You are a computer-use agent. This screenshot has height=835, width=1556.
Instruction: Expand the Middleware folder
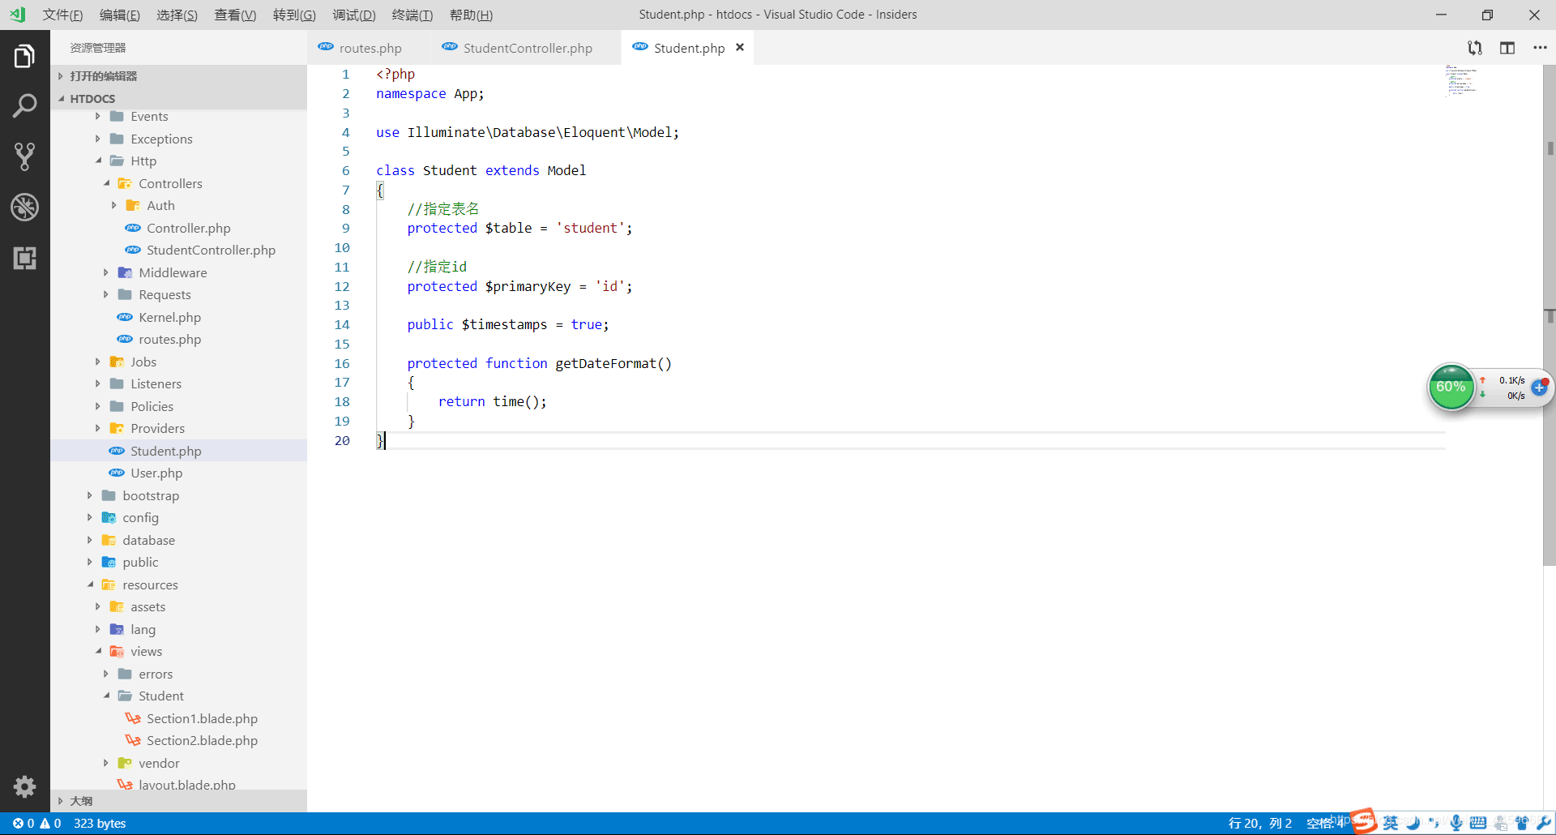point(172,272)
